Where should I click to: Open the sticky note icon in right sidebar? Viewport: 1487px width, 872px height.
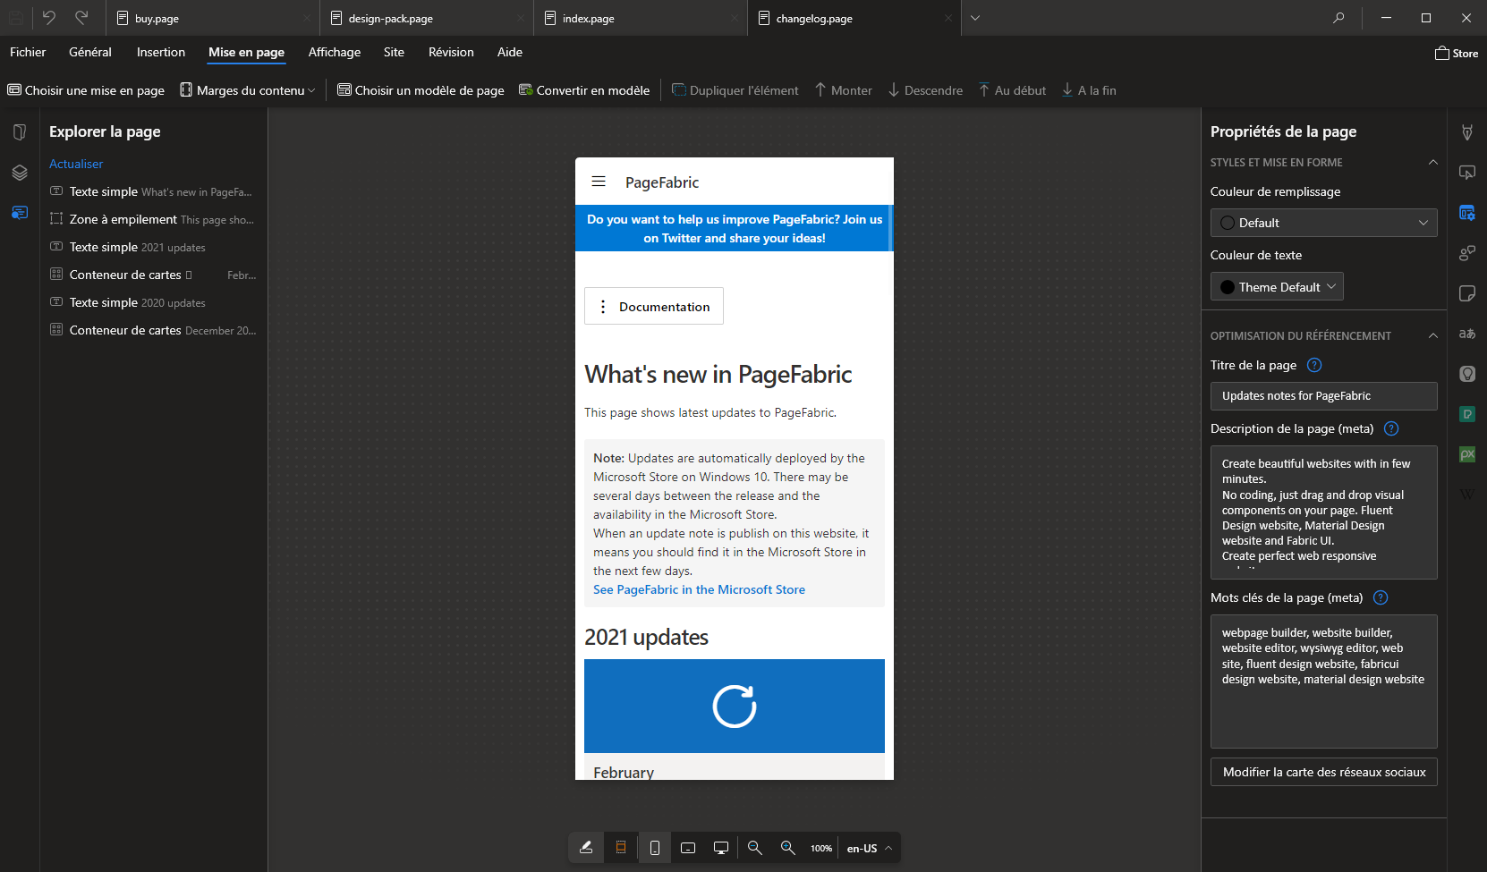pyautogui.click(x=1467, y=293)
